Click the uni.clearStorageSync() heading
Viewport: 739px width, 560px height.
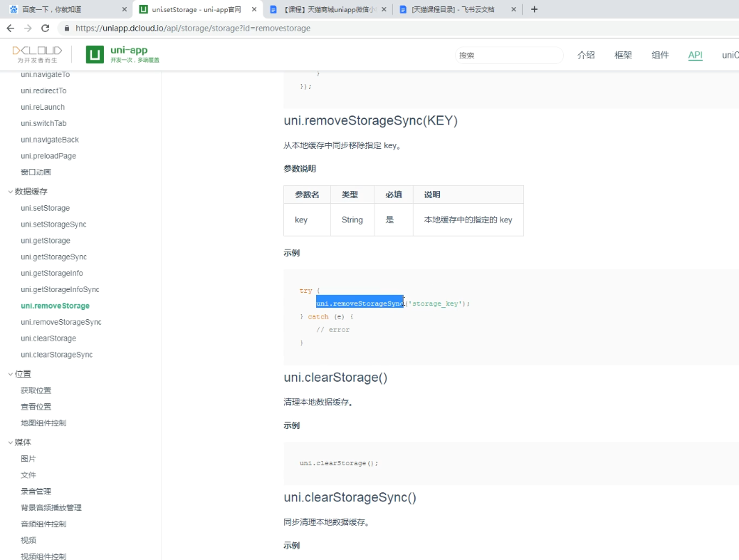(350, 497)
